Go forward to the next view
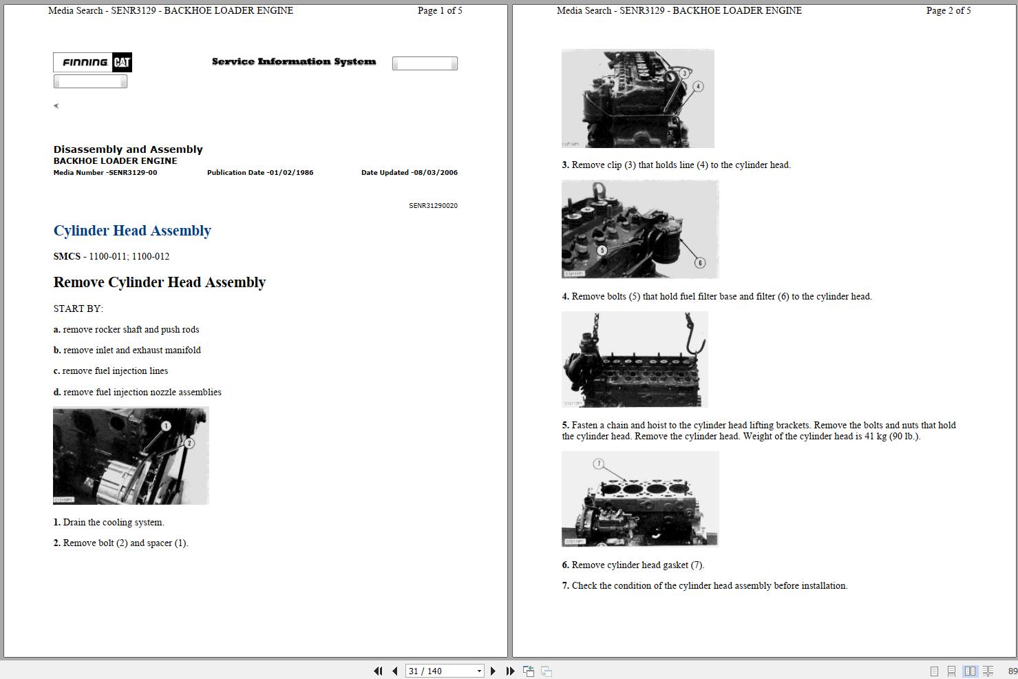The height and width of the screenshot is (679, 1018). pos(547,670)
